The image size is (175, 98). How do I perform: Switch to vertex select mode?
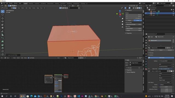tap(12, 8)
